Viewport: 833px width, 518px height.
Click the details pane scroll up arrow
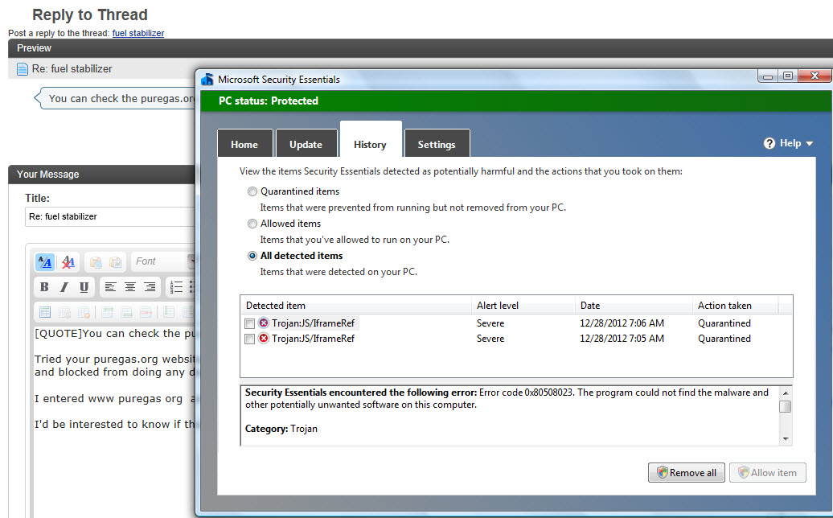[786, 393]
